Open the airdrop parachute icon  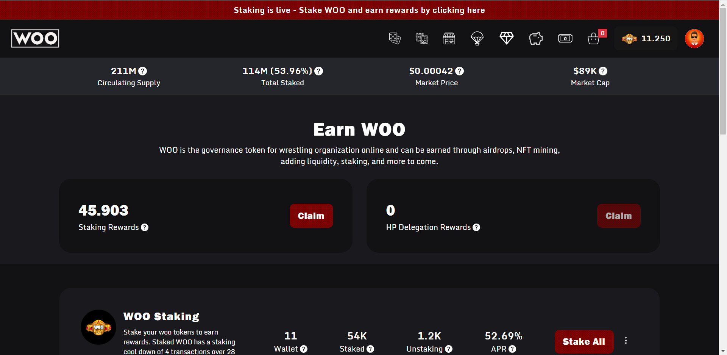tap(477, 38)
